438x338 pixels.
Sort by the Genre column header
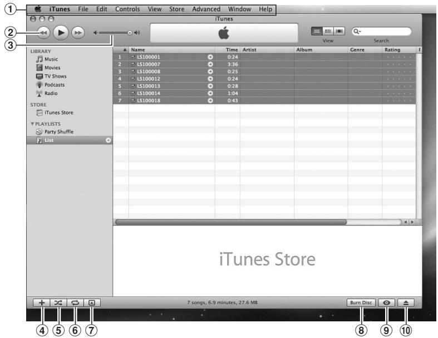365,50
